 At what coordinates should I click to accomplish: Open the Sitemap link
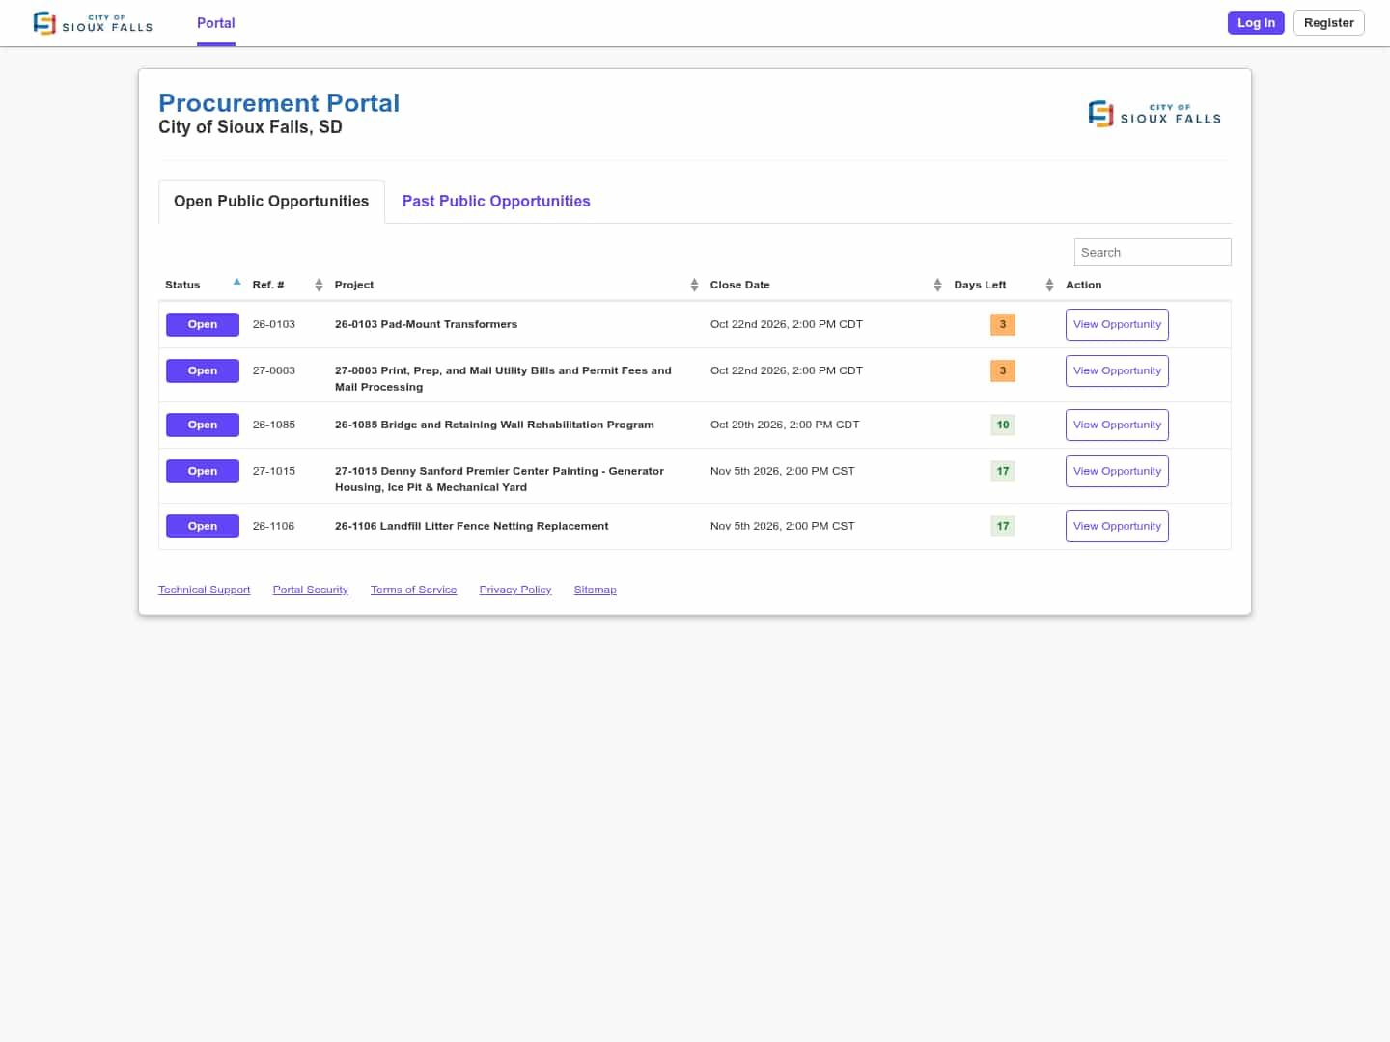pos(595,590)
